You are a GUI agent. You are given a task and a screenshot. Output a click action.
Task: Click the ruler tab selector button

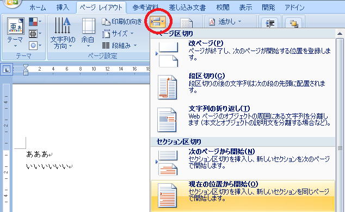pyautogui.click(x=7, y=70)
